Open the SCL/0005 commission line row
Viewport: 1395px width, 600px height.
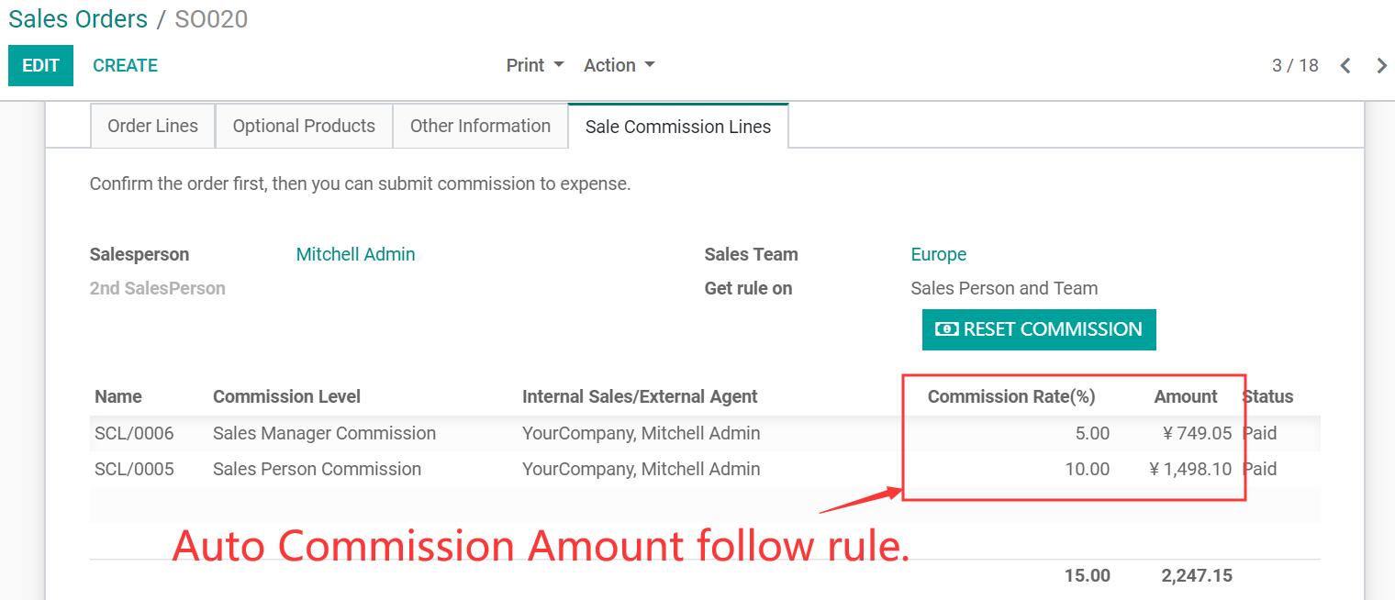[705, 469]
